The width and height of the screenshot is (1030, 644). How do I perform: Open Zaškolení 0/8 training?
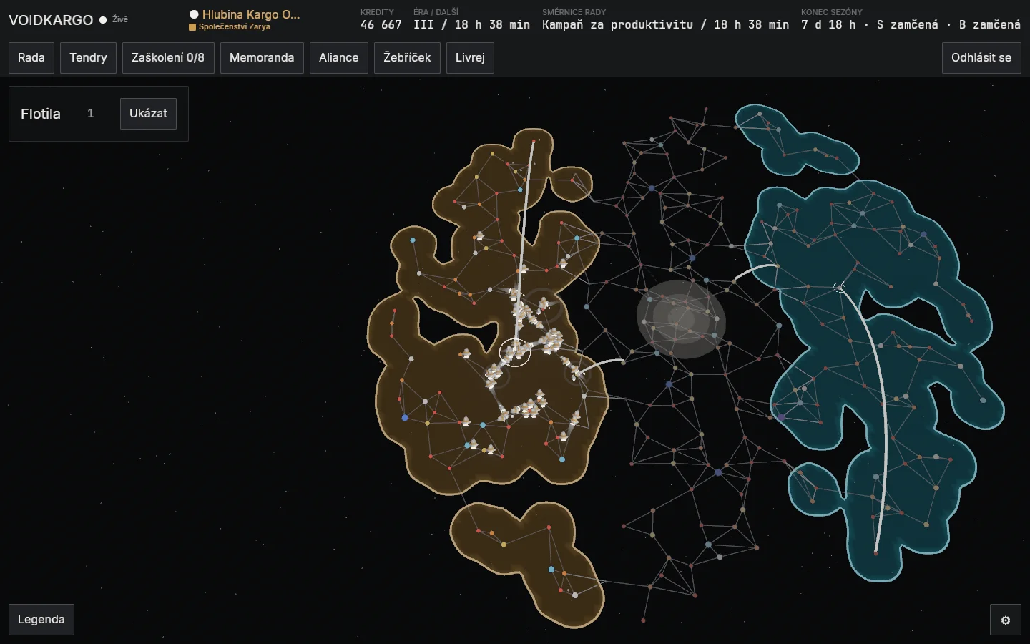[168, 58]
